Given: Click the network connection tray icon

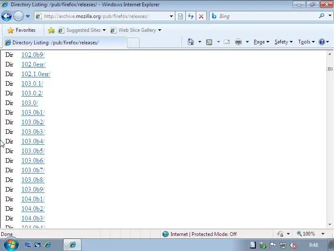Looking at the screenshot, I should pos(283,245).
